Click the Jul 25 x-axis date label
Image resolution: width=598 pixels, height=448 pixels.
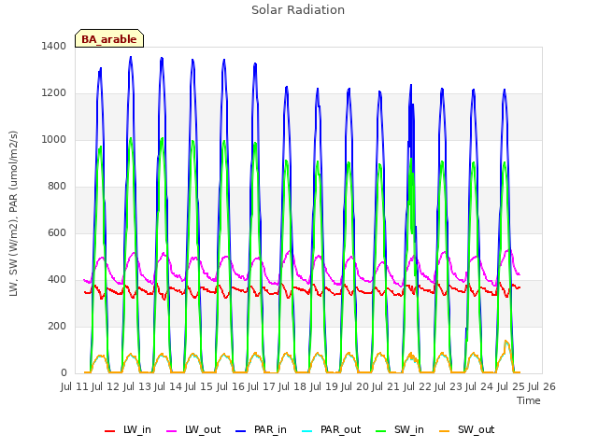(x=511, y=387)
